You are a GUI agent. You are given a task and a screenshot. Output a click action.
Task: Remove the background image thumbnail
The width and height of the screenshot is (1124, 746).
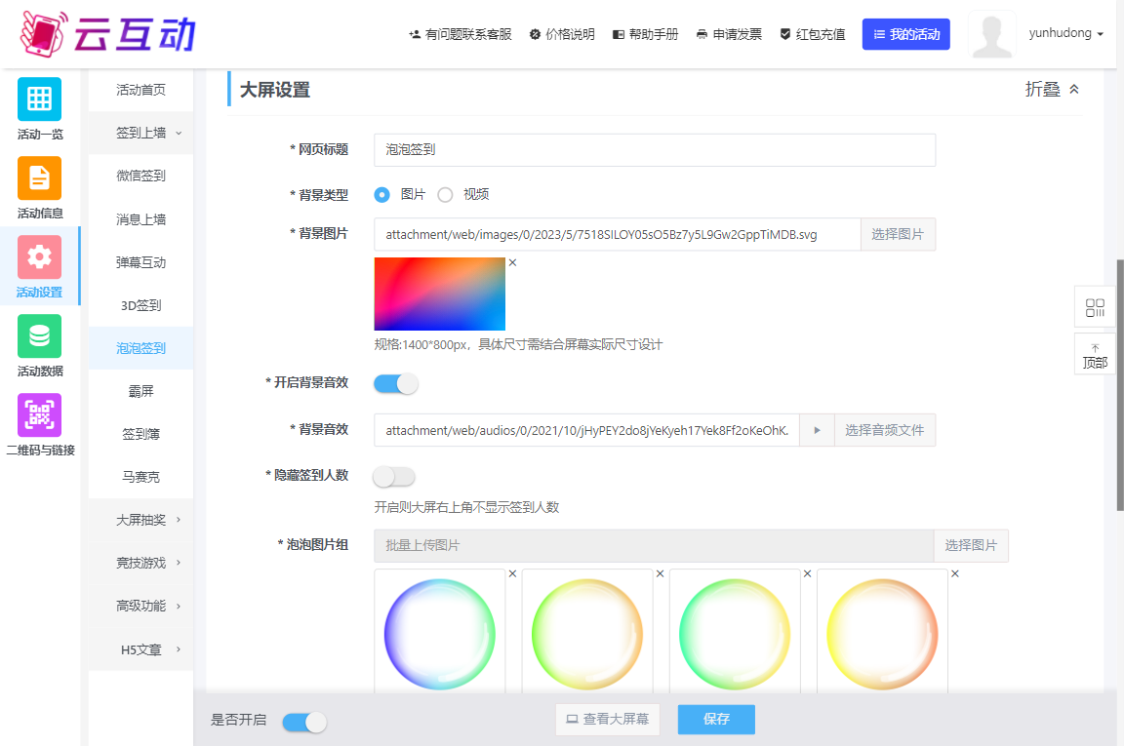pos(512,262)
